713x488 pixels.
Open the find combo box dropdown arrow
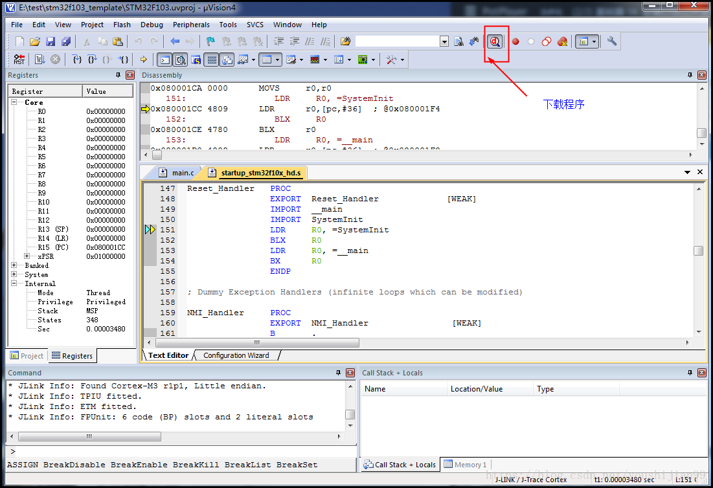pos(444,41)
